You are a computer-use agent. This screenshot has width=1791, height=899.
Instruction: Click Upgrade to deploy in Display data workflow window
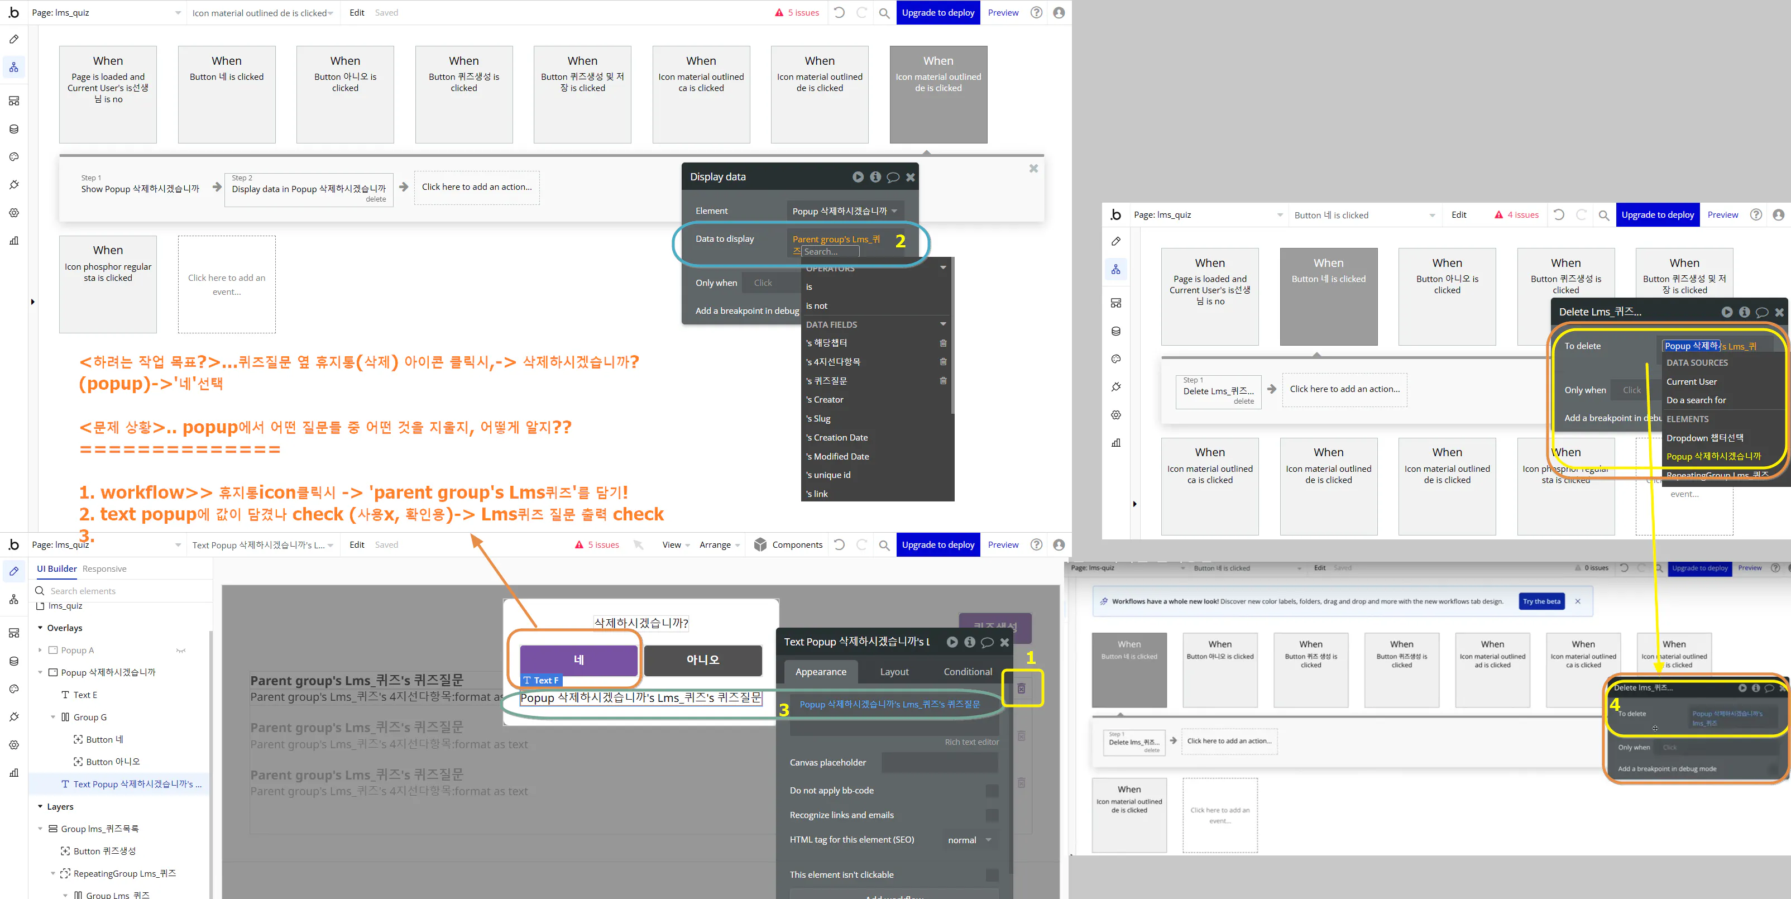click(938, 12)
